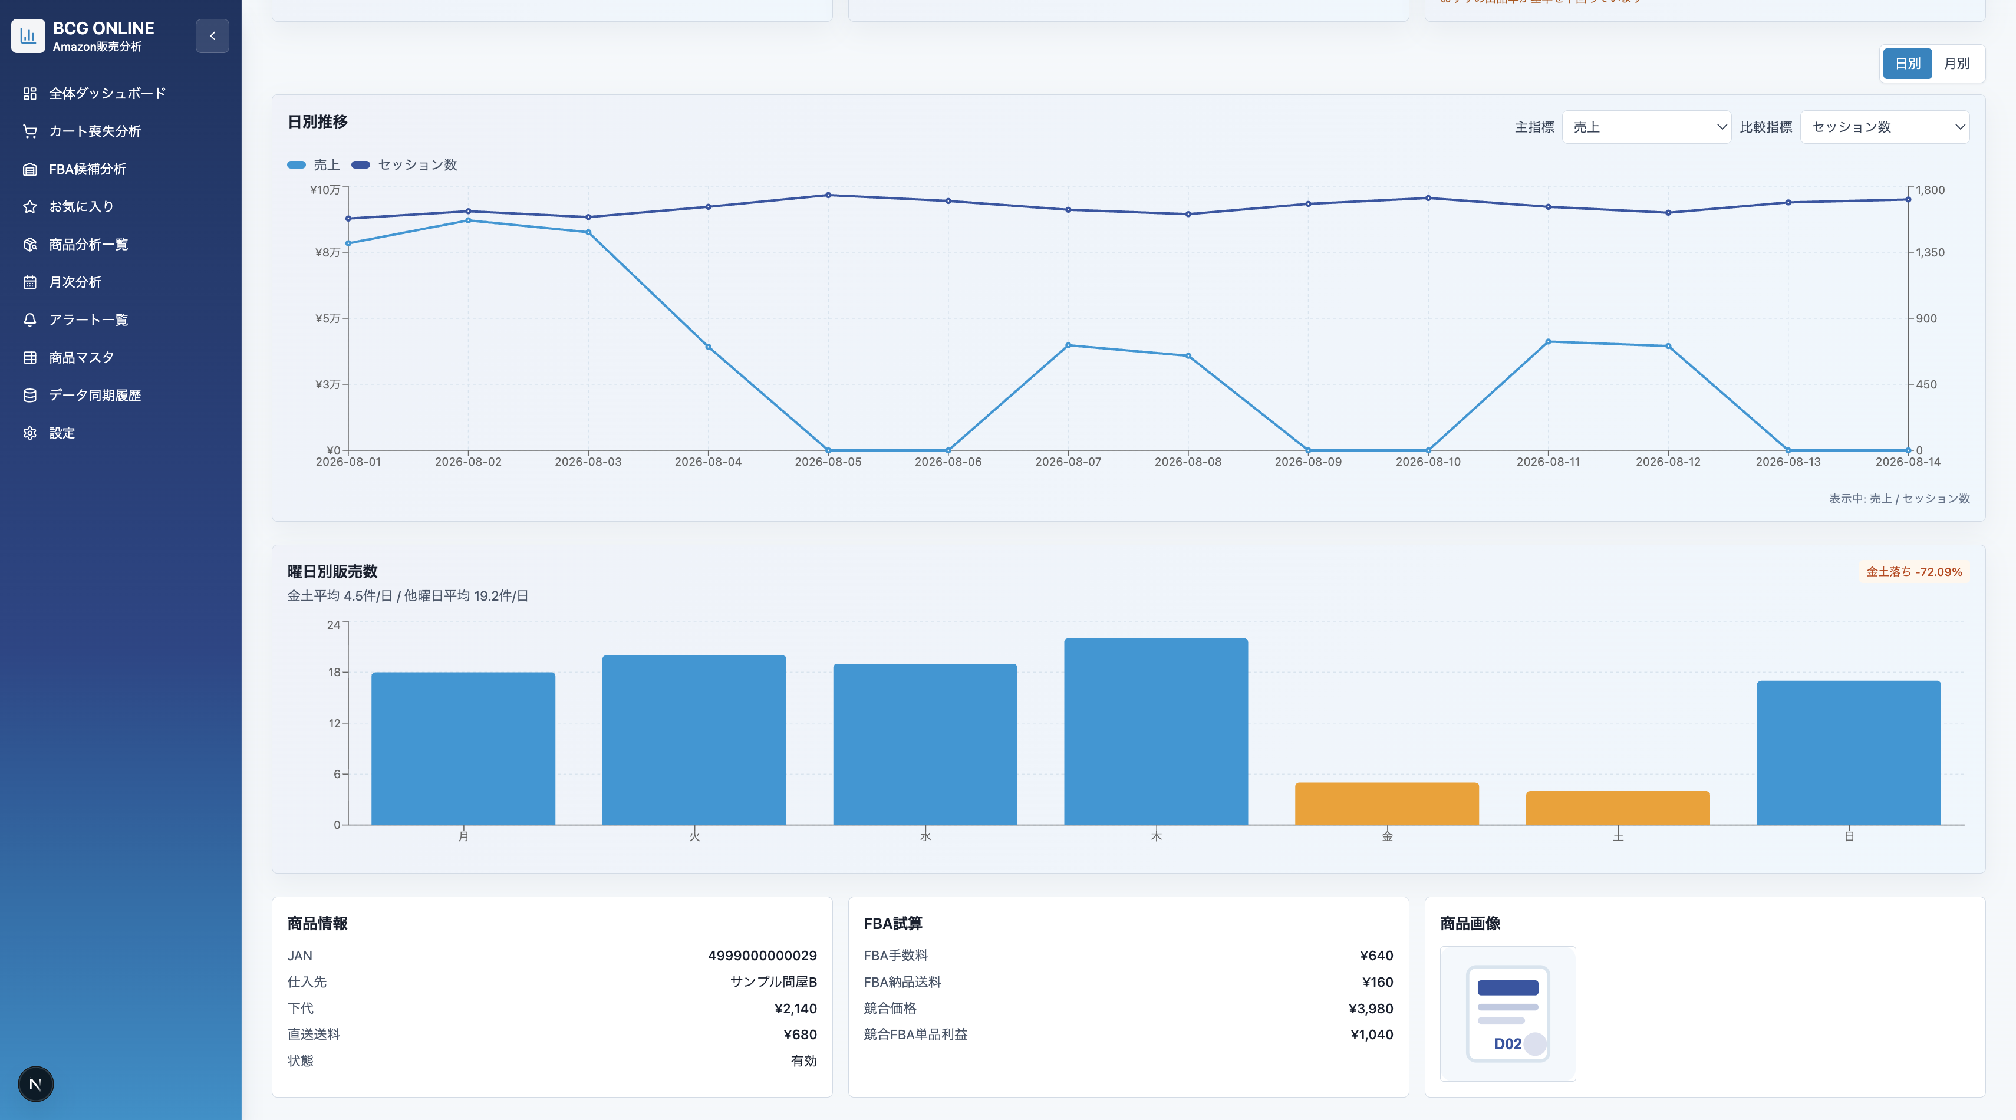Click the データ同期履歴 database icon
The height and width of the screenshot is (1120, 2016).
pyautogui.click(x=29, y=396)
